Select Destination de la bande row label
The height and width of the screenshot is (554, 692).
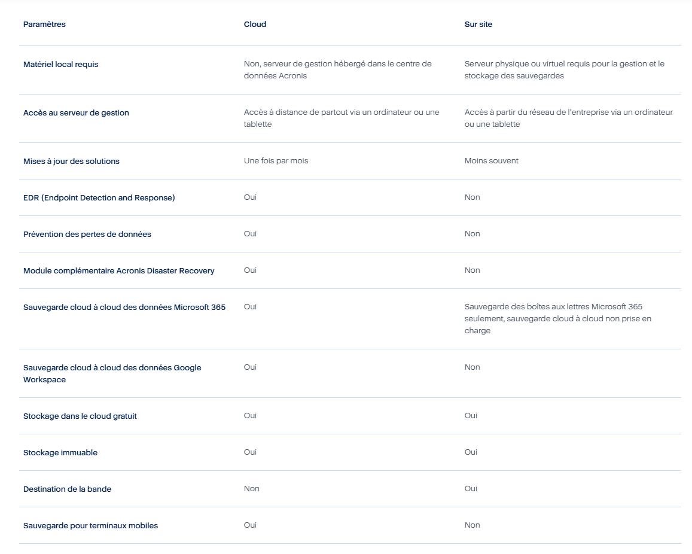68,489
